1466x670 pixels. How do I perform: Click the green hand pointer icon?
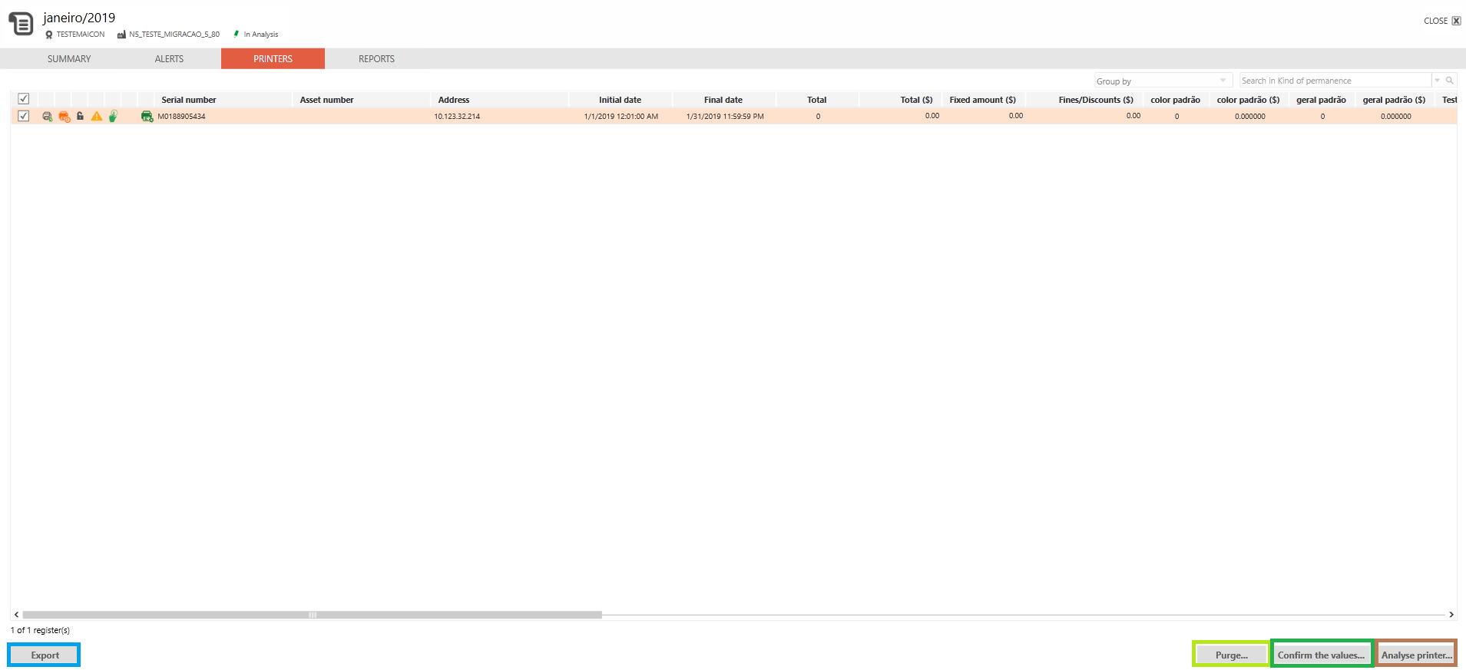point(113,117)
